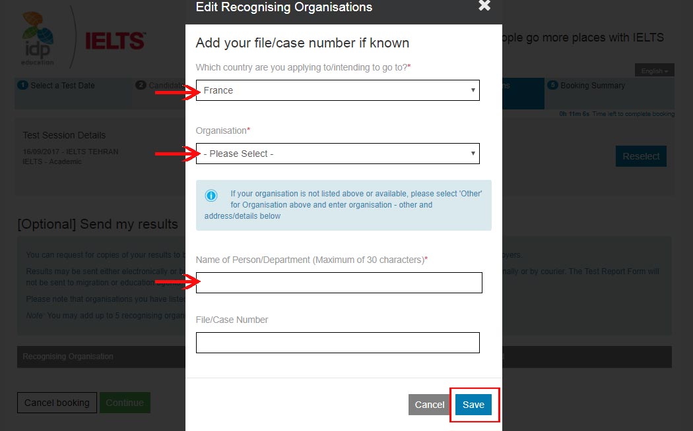Screen dimensions: 693x431
Task: Click the File/Case Number input box
Action: point(338,343)
